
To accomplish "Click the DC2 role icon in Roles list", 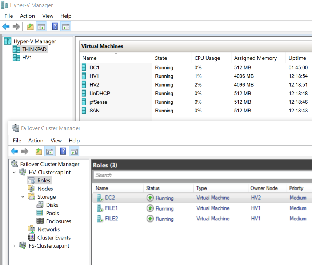I will click(100, 198).
